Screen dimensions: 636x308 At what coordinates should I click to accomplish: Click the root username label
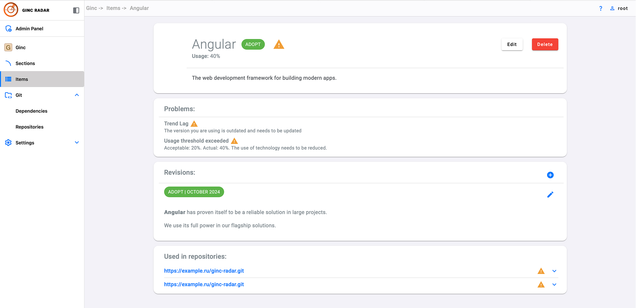coord(622,8)
